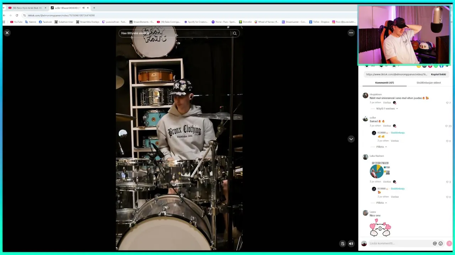The image size is (455, 255).
Task: Like uu$er's 'Sairas!' comment heart
Action: 446,126
